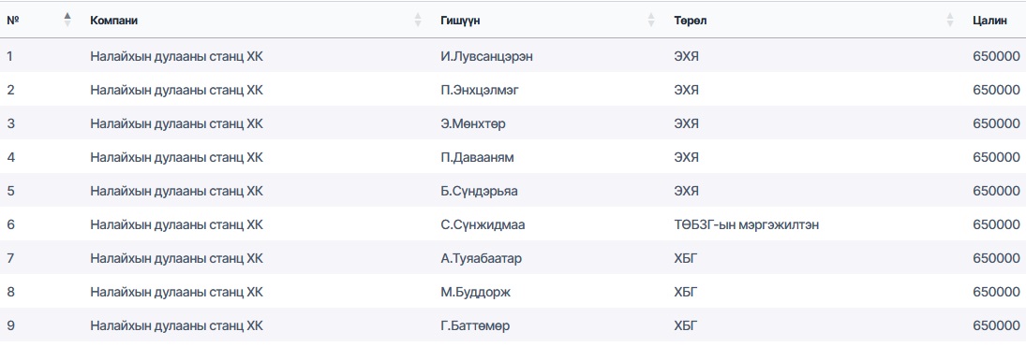
Task: Click member Э.Мөнхтөр in row 3
Action: click(473, 123)
